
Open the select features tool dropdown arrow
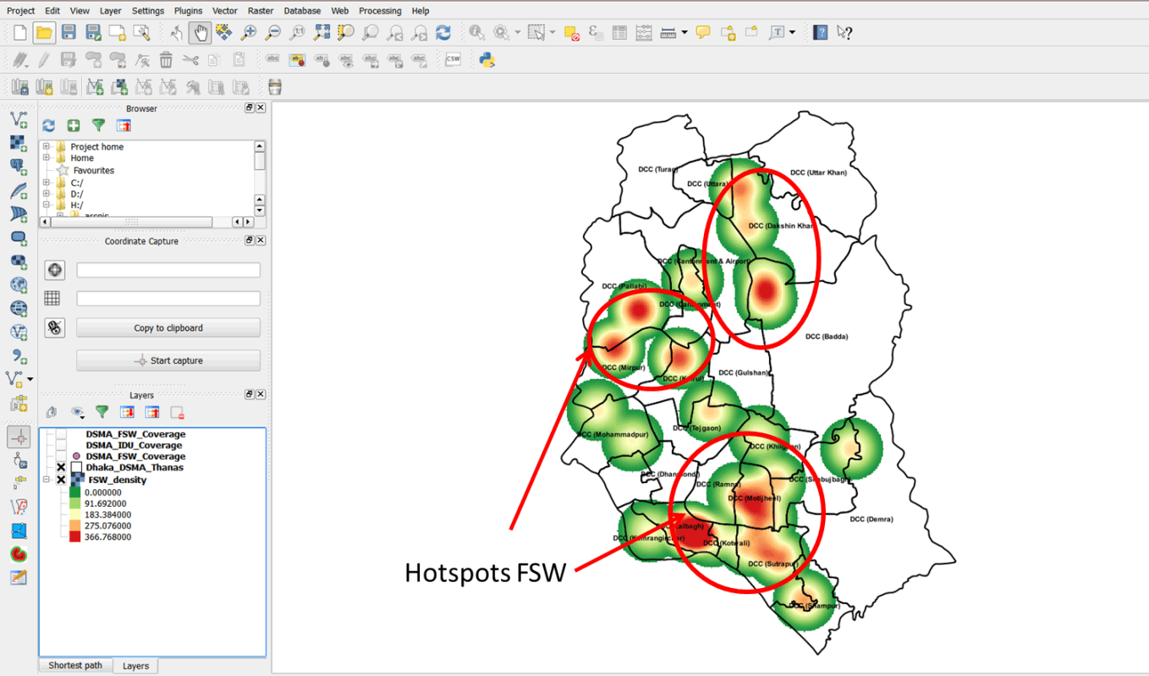553,32
